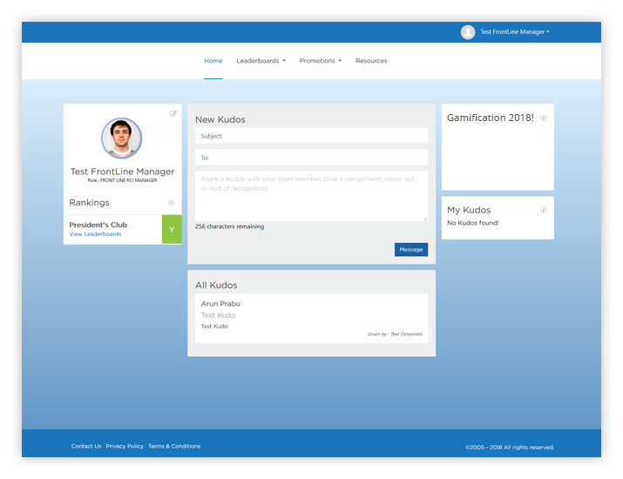623x479 pixels.
Task: Open the Contact Us footer link
Action: coord(86,446)
